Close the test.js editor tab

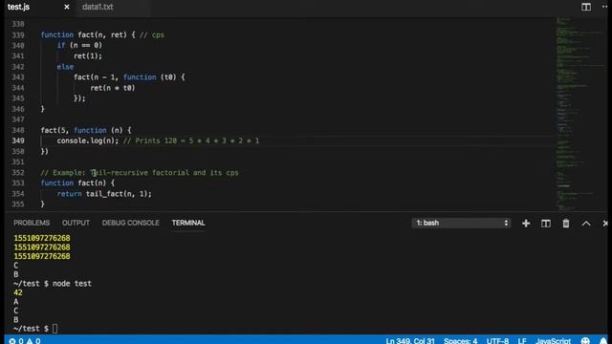tap(67, 7)
